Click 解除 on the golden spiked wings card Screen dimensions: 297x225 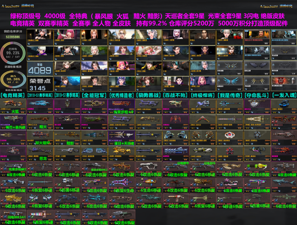266,89
